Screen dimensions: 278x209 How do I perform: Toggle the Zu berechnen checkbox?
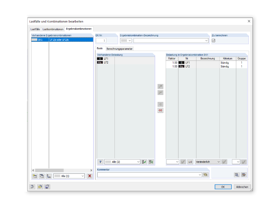214,41
